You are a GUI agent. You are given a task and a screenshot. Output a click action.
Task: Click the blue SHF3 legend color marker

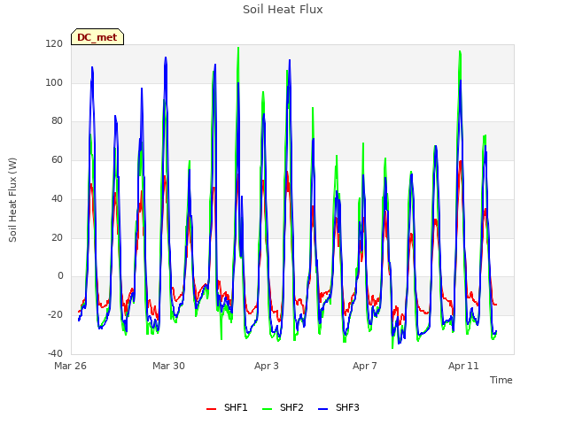322,409
